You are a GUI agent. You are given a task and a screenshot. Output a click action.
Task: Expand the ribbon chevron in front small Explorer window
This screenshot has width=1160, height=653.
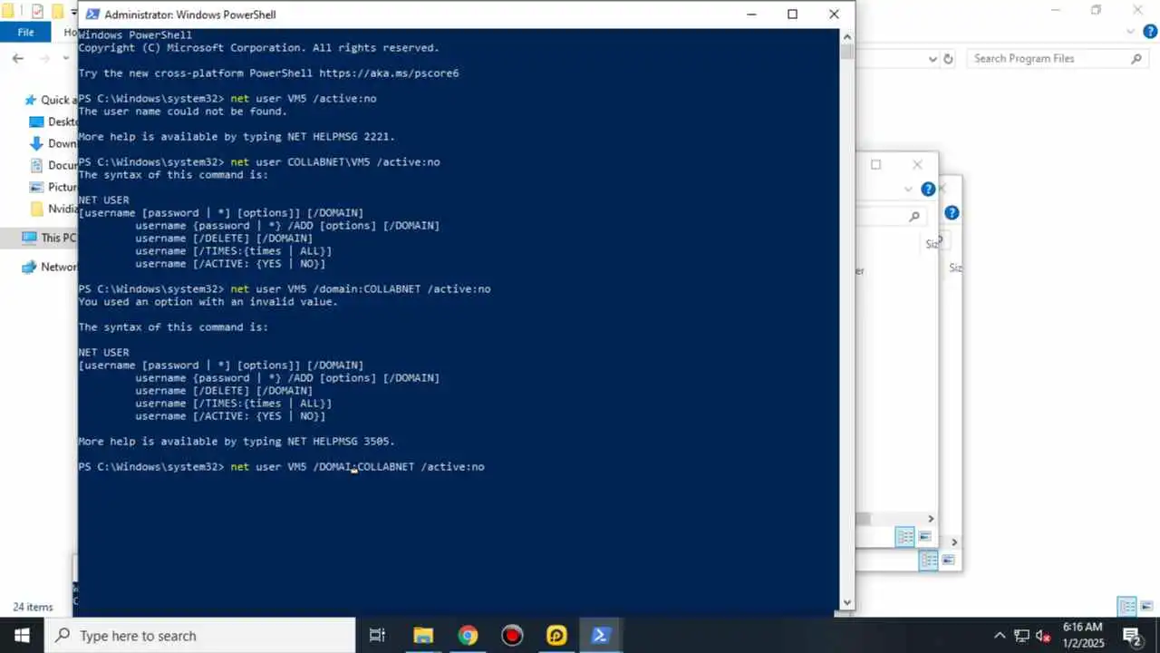tap(908, 190)
